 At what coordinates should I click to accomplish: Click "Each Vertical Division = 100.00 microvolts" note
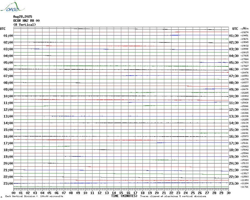[34, 196]
